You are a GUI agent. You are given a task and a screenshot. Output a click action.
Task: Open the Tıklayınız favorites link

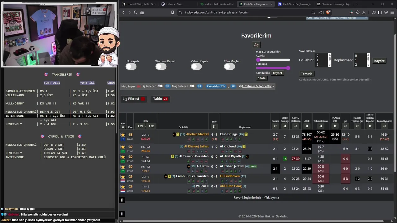point(272,197)
